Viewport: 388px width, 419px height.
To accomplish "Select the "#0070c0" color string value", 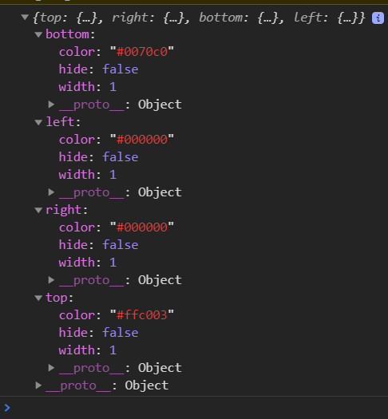I will 142,52.
